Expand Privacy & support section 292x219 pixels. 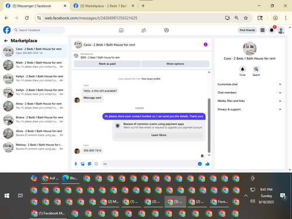(249, 109)
